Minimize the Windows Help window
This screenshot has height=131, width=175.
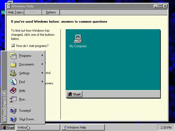point(156,6)
